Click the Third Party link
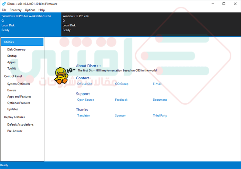 coord(160,115)
